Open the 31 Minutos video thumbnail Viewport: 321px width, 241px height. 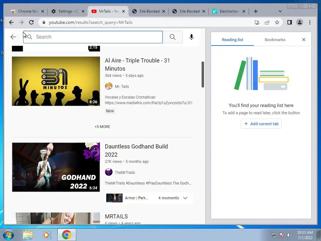coord(56,81)
